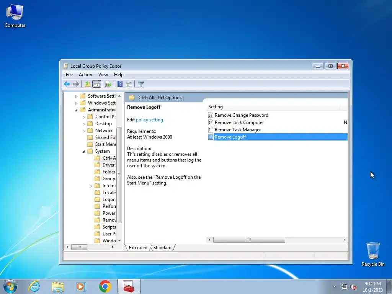392x294 pixels.
Task: Toggle the Show/Hide Console Tree icon
Action: click(x=96, y=84)
